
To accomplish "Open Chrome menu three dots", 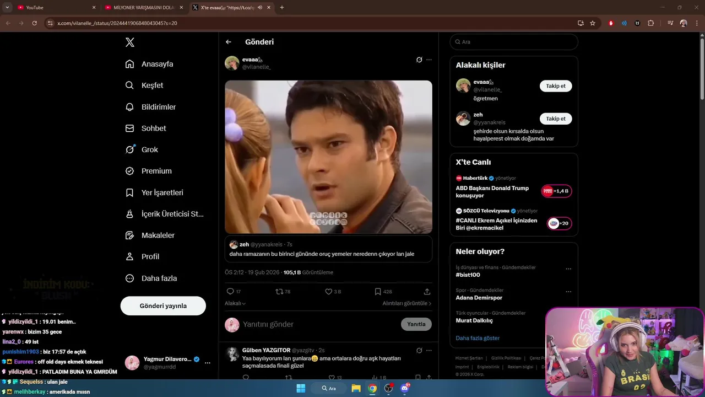I will [x=698, y=23].
